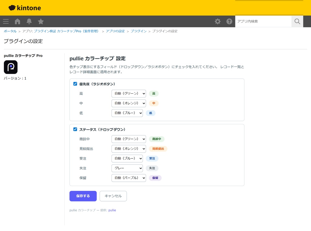
Task: Click 失注 row label
Action: coord(83,168)
